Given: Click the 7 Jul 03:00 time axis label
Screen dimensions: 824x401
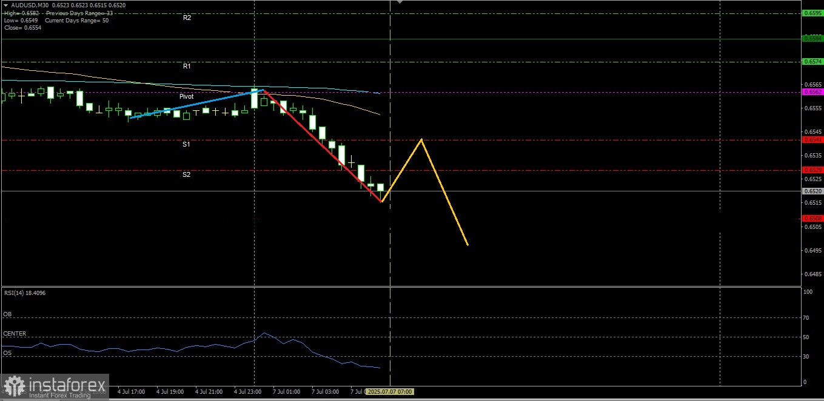Looking at the screenshot, I should point(326,392).
